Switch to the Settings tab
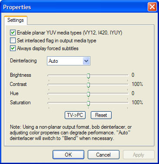 16,20
